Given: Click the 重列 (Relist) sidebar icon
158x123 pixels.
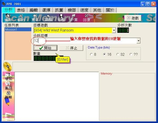Looking at the screenshot, I should pos(8,85).
